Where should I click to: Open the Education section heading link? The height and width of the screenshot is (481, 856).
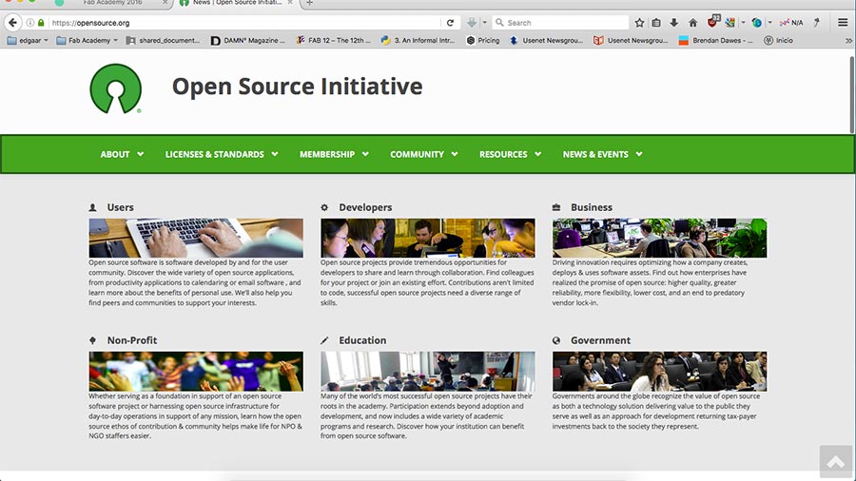click(x=362, y=340)
